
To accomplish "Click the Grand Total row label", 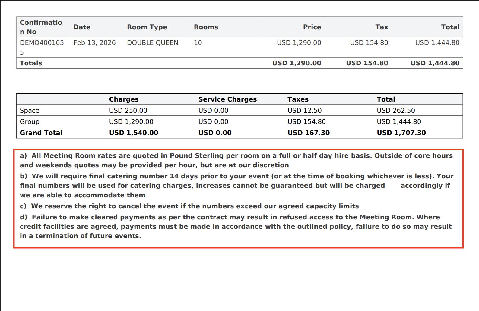I will click(x=41, y=133).
